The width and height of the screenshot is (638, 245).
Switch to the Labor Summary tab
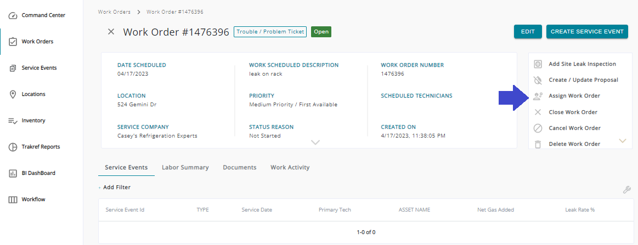(x=185, y=167)
